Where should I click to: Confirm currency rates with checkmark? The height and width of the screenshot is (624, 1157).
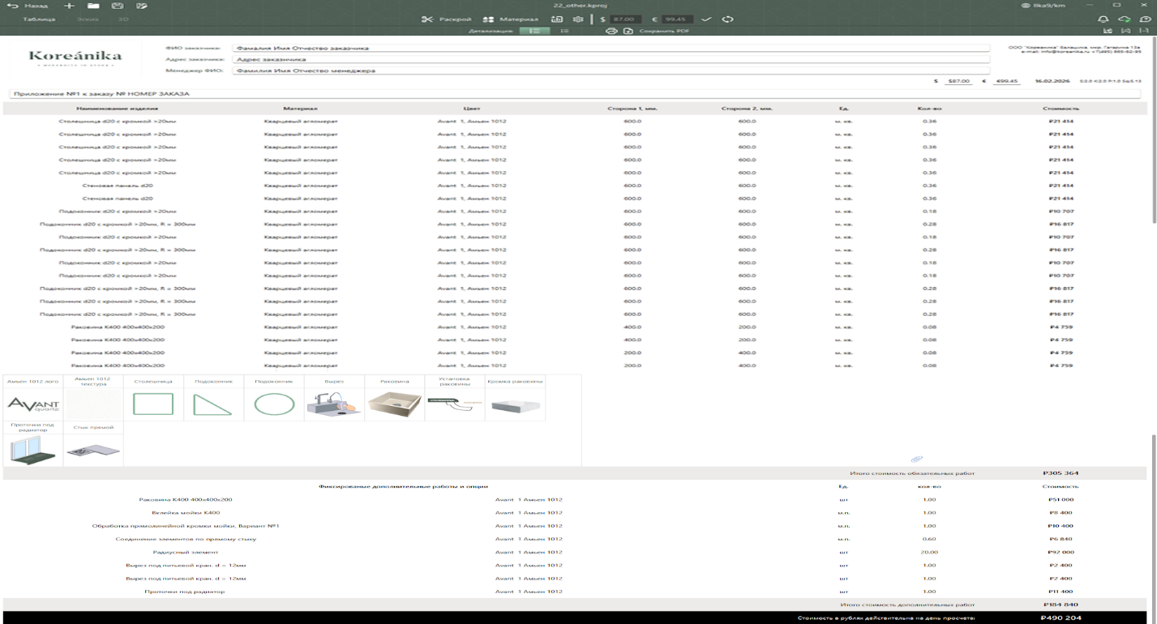tap(705, 19)
